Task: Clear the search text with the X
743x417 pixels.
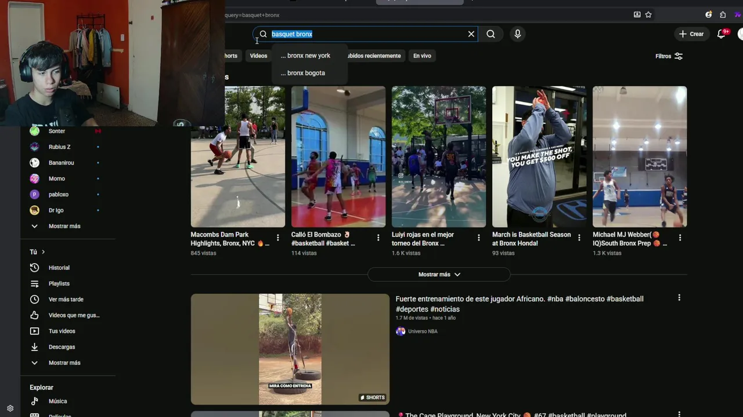Action: (x=471, y=34)
